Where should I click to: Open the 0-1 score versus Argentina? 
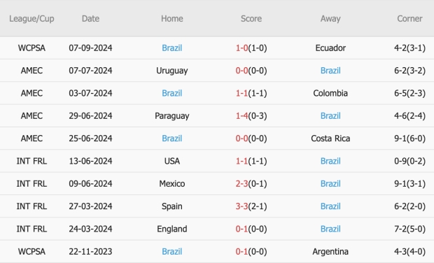[x=241, y=251]
